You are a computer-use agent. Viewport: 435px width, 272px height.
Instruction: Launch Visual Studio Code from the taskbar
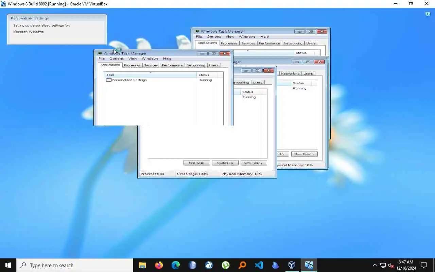coord(259,265)
